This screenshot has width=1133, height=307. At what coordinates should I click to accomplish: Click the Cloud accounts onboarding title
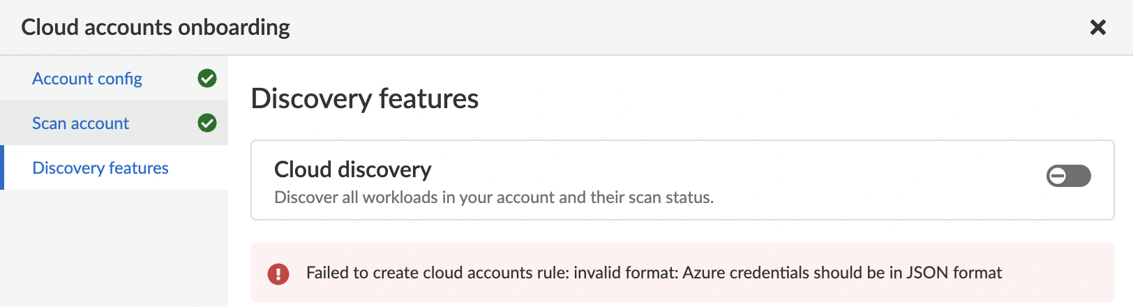pyautogui.click(x=155, y=27)
